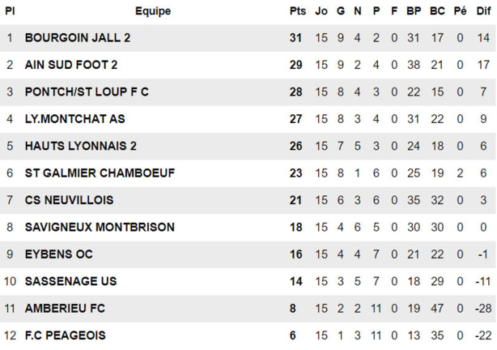The image size is (497, 350).
Task: Click SAVIGNEUX MONTBRISON team name
Action: click(100, 227)
